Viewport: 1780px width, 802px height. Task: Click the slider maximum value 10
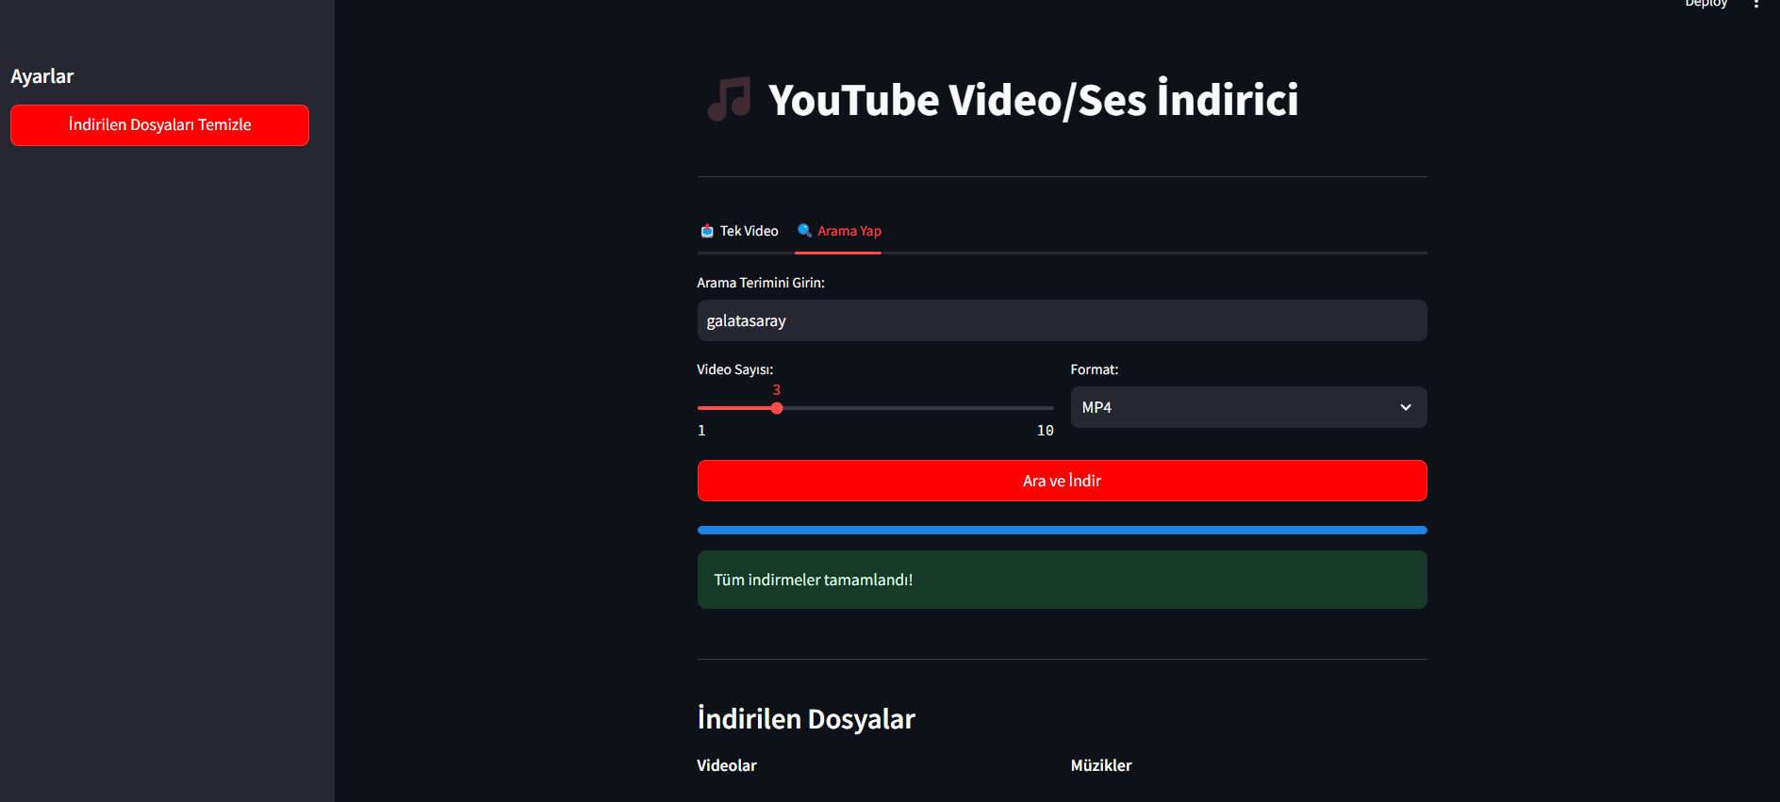click(x=1045, y=431)
